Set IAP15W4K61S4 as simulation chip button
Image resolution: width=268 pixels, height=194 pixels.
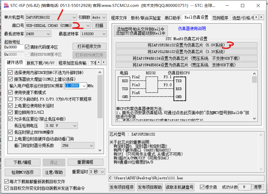(x=186, y=58)
